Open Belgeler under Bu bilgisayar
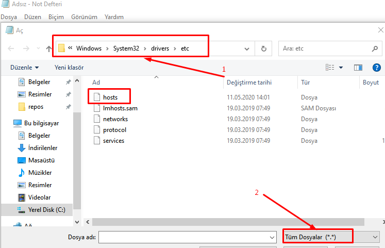Image resolution: width=385 pixels, height=248 pixels. pyautogui.click(x=39, y=136)
